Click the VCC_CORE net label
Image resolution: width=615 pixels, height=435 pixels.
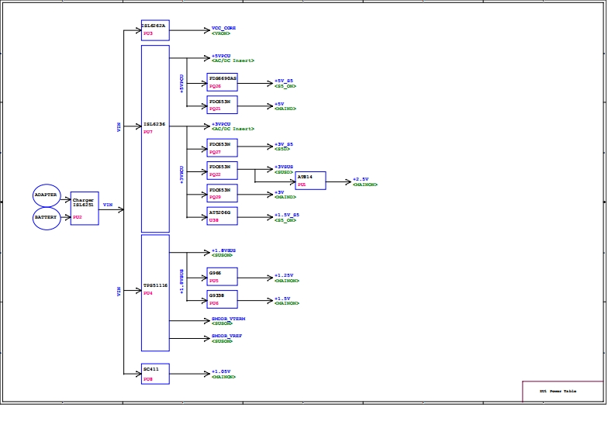[x=223, y=28]
